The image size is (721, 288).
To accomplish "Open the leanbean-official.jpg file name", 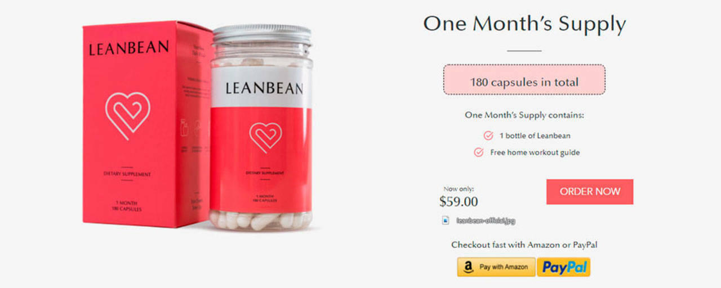I will (x=486, y=220).
